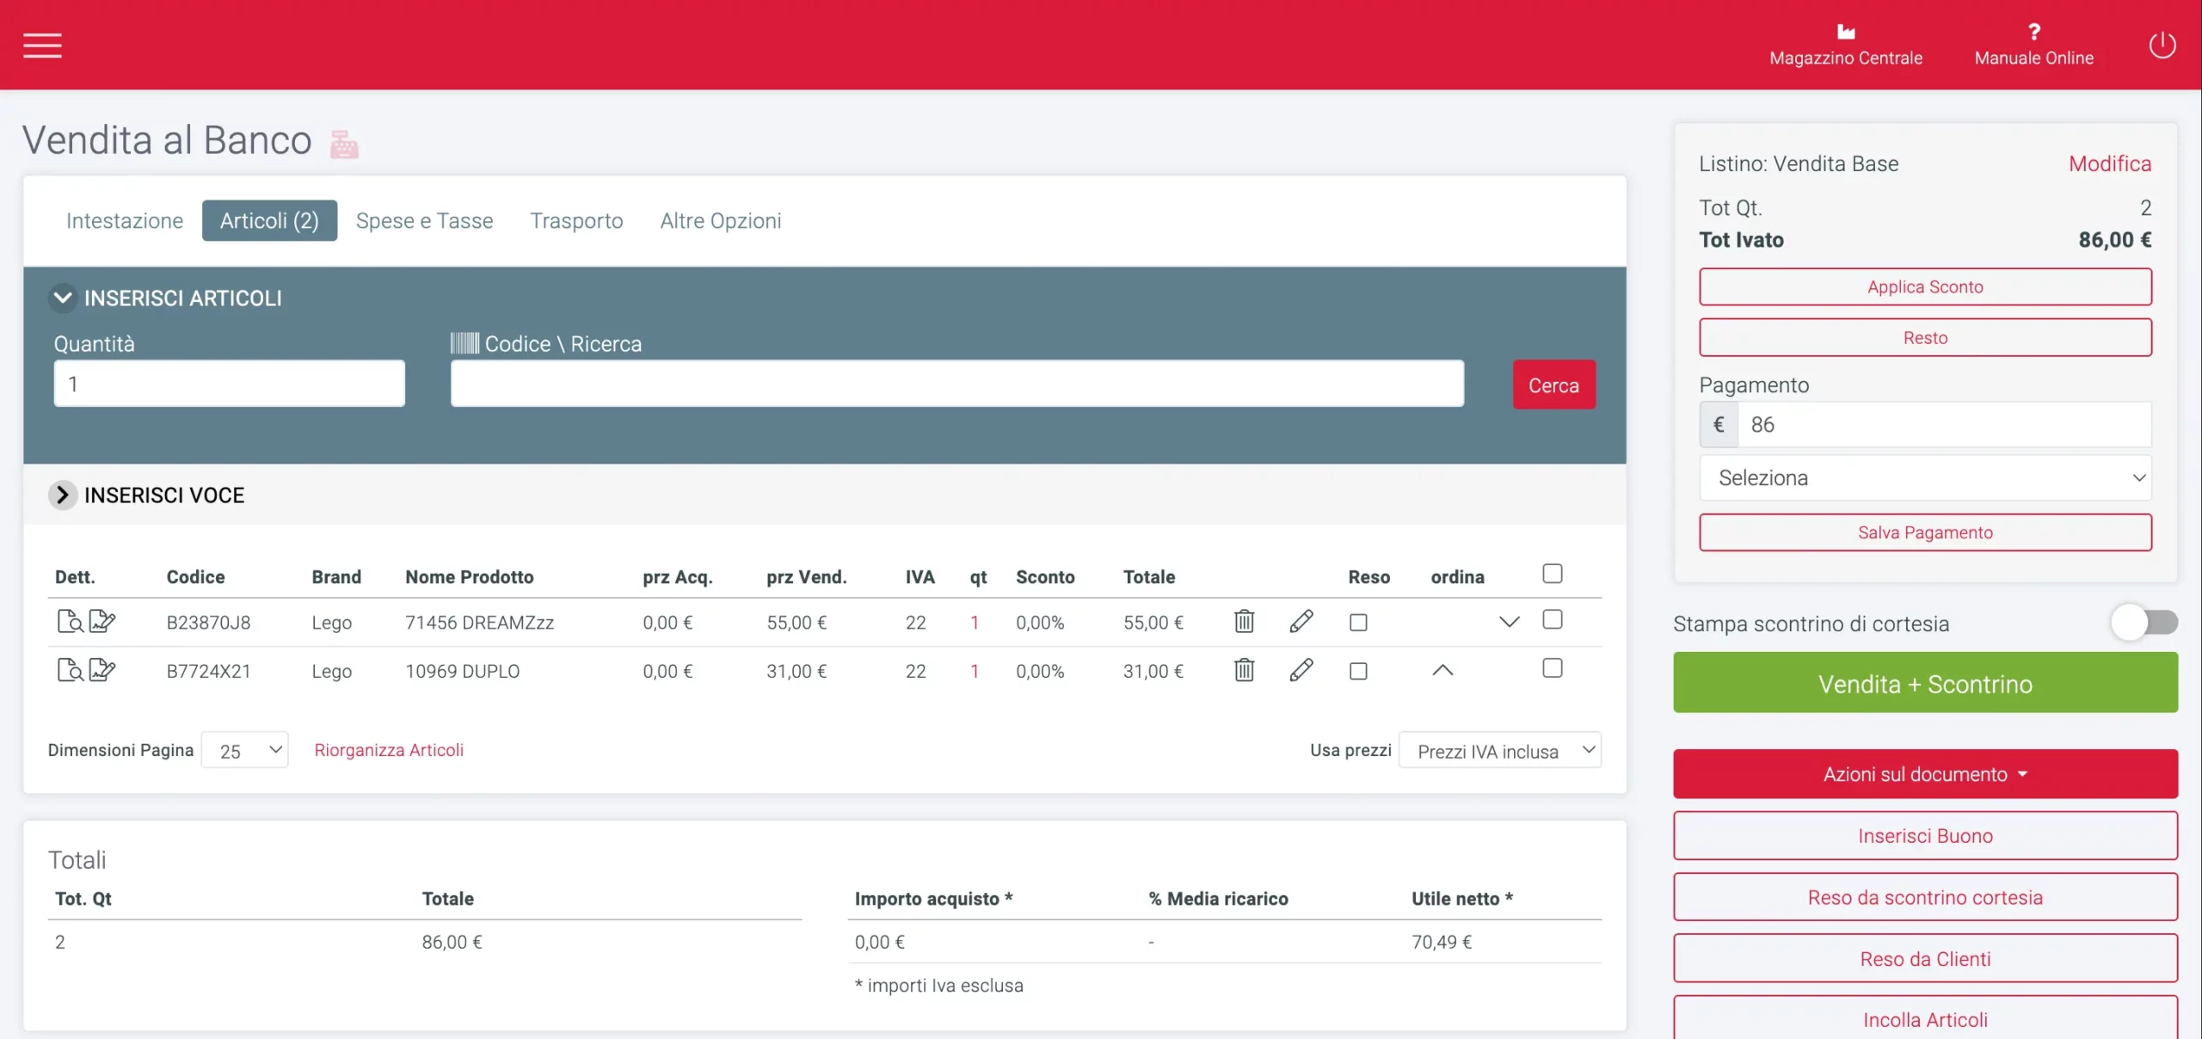Viewport: 2202px width, 1039px height.
Task: Edit 10969 DUPLO row with pencil icon
Action: coord(1301,670)
